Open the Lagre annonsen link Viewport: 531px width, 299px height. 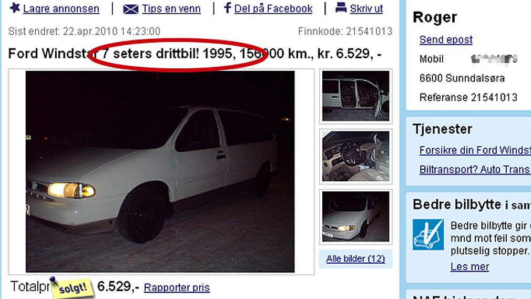pyautogui.click(x=61, y=8)
